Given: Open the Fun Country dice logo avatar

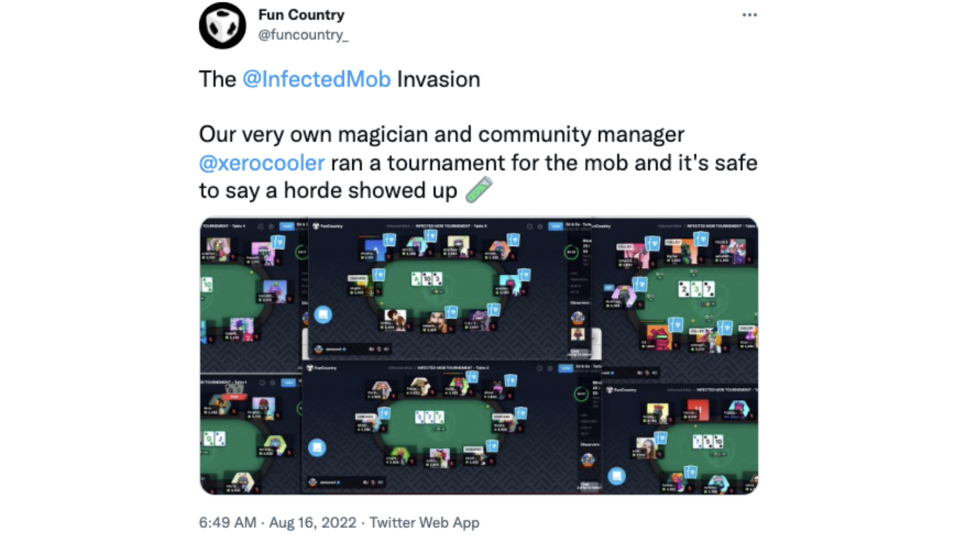Looking at the screenshot, I should tap(222, 26).
